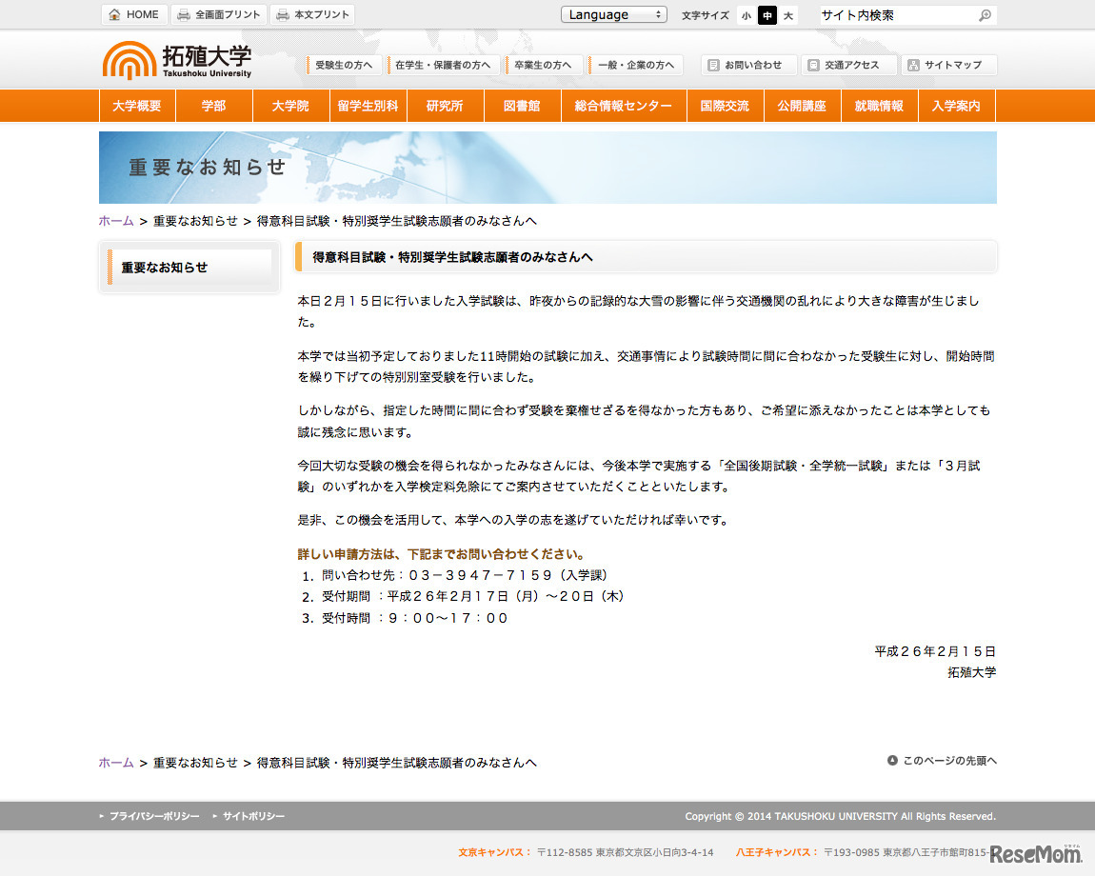
Task: Open the 就職情報 navigation menu
Action: (x=877, y=106)
